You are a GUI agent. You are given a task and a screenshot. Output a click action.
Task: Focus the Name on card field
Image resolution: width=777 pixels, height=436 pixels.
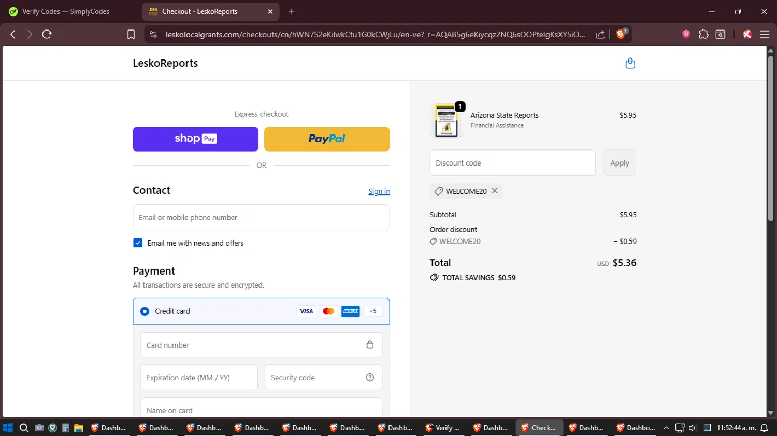point(261,407)
